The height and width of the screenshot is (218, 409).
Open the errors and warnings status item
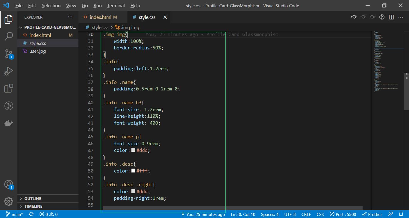tap(49, 214)
